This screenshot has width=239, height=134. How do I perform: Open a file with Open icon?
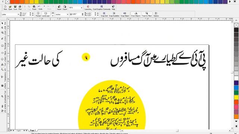[x=10, y=7]
